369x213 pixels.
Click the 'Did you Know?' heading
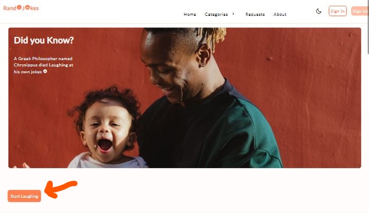click(44, 40)
